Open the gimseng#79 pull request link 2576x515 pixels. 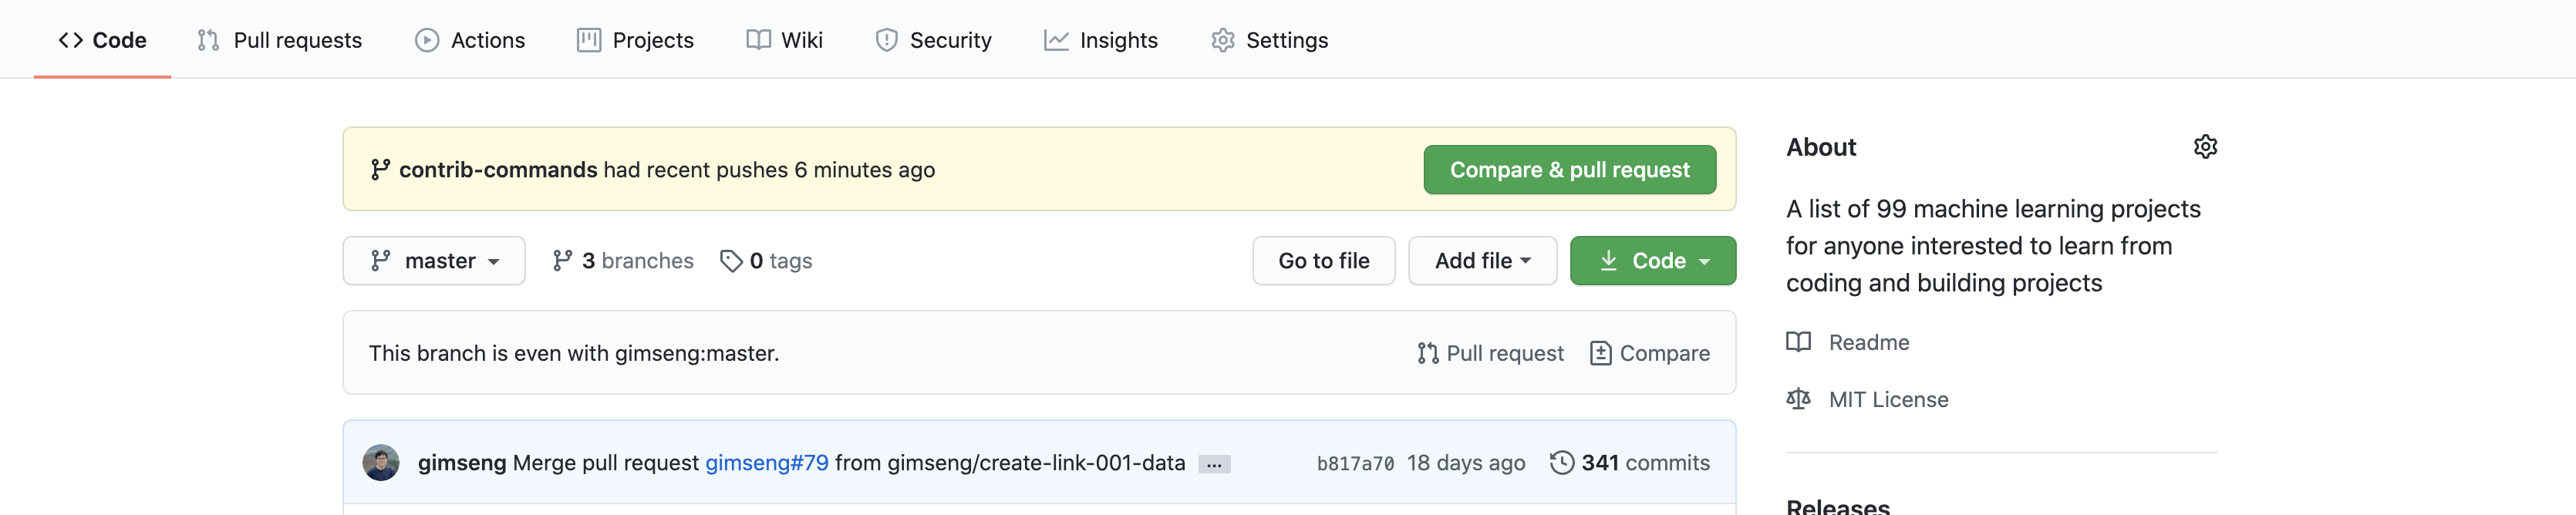pos(766,463)
